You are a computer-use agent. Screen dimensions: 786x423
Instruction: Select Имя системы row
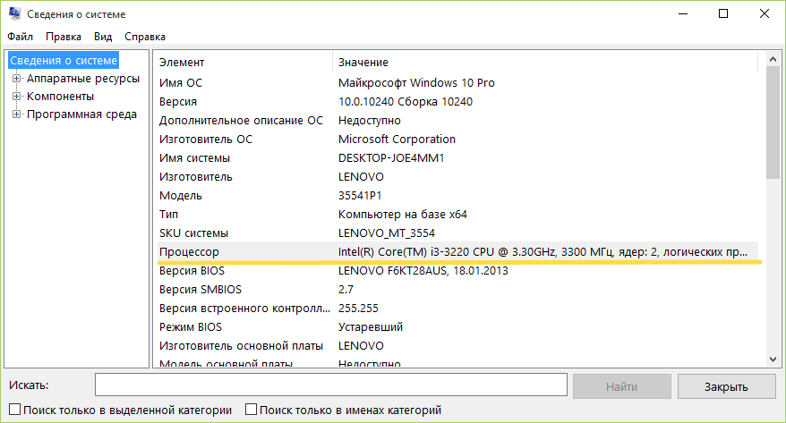click(x=457, y=157)
